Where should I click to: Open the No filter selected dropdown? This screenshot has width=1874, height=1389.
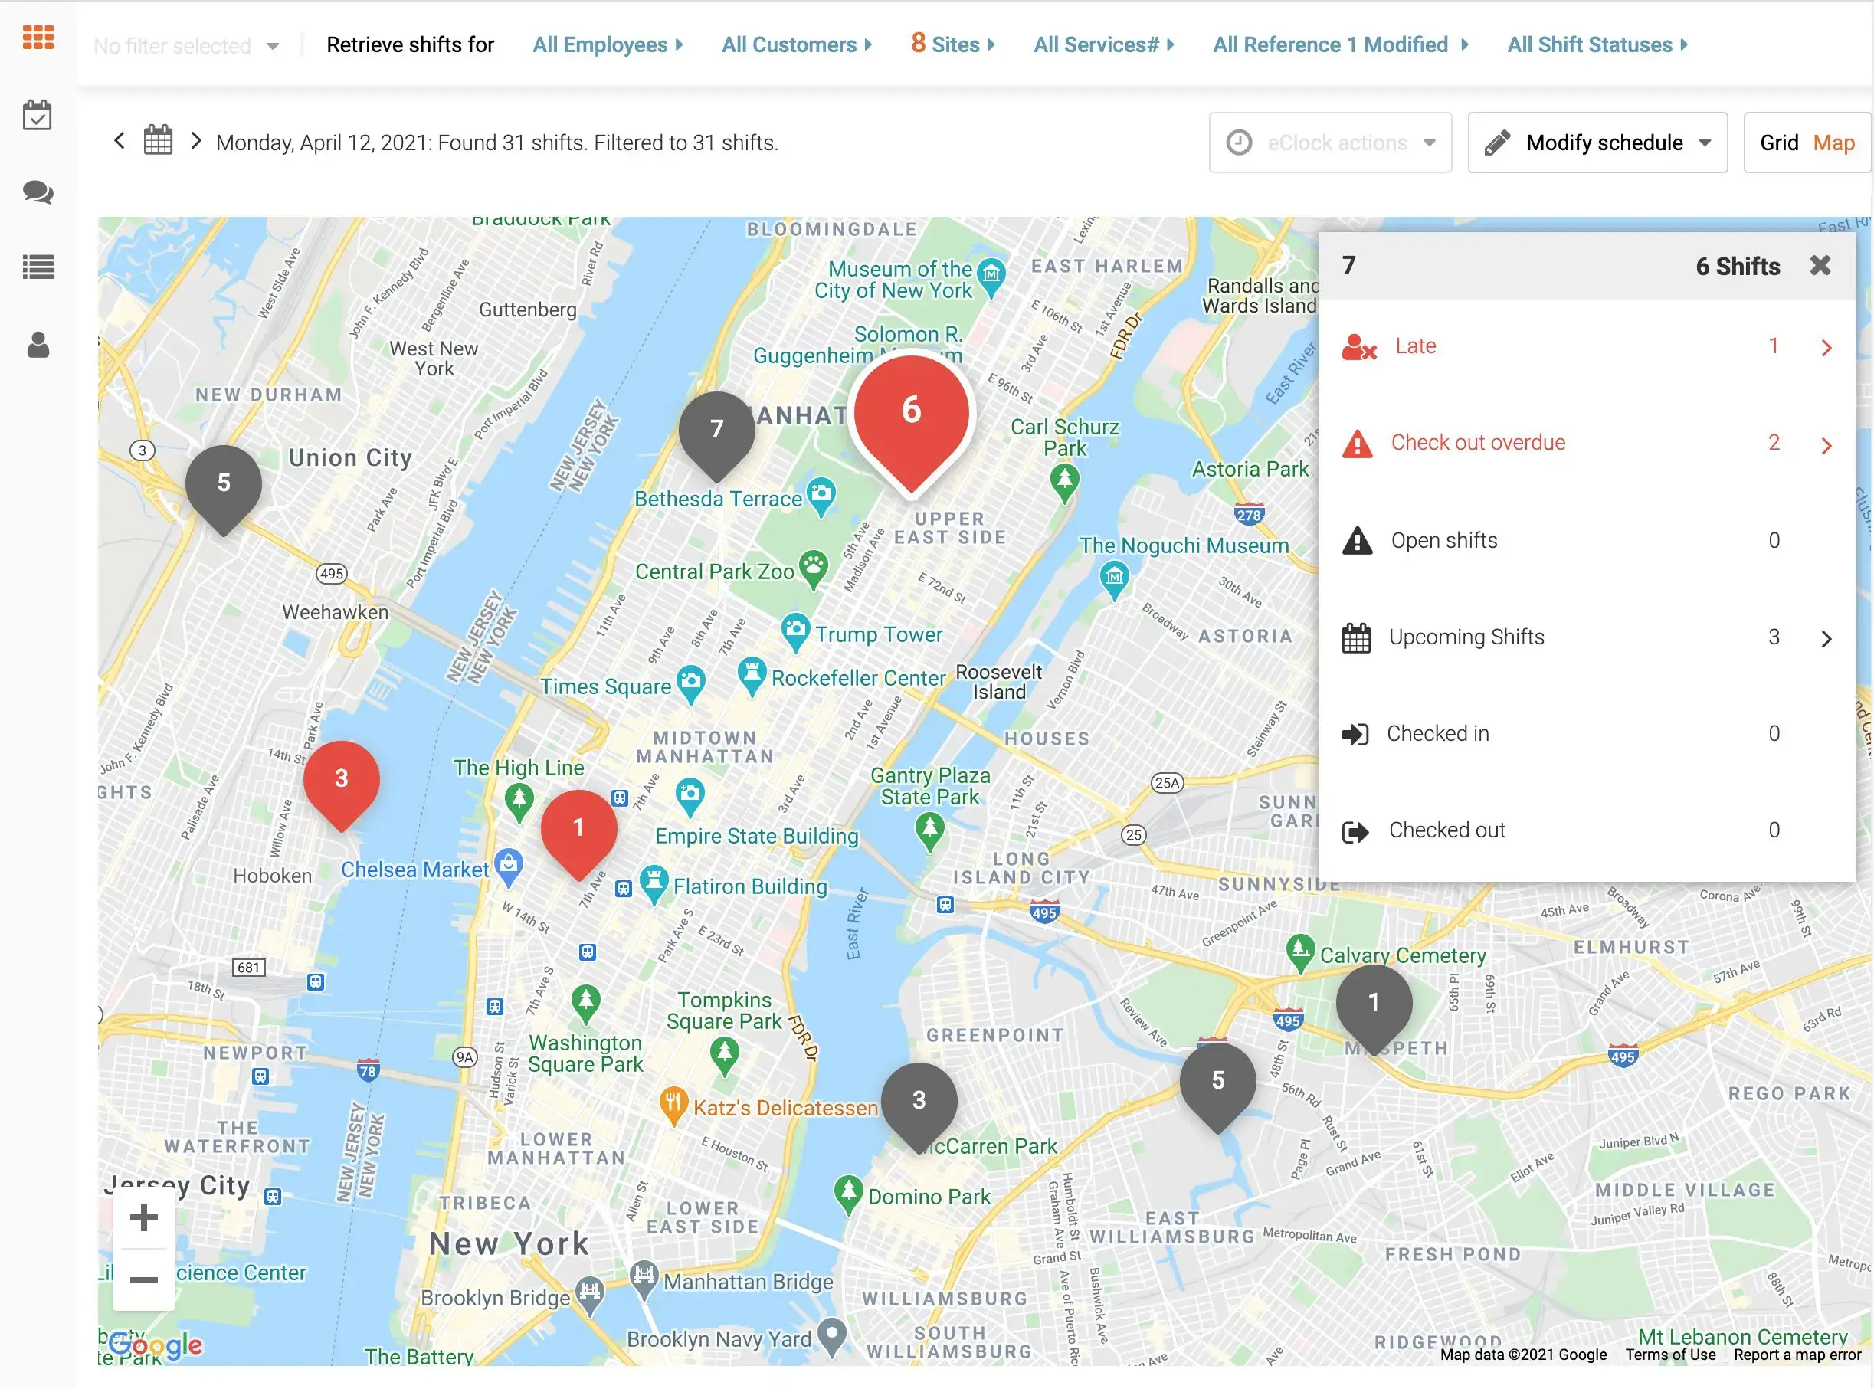click(186, 45)
